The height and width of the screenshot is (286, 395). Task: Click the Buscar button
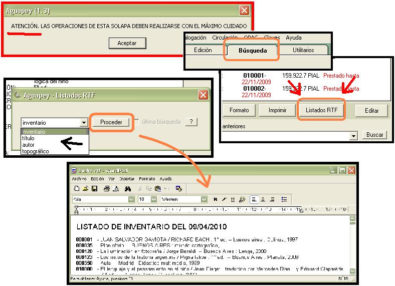coord(374,135)
